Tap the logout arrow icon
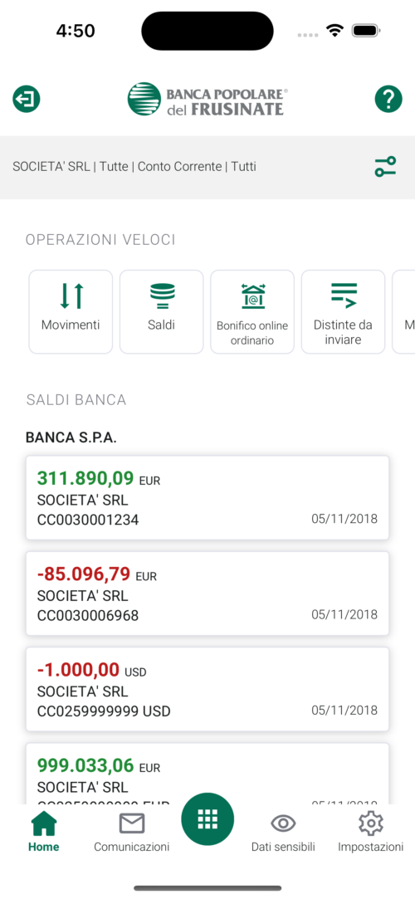The width and height of the screenshot is (415, 899). pyautogui.click(x=27, y=99)
